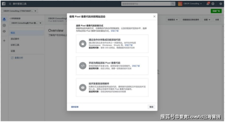
Task: Click 取消 in the dialog
Action: coord(151,107)
